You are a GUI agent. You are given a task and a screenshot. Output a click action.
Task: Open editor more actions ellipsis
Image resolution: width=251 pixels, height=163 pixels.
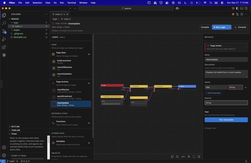click(x=246, y=14)
